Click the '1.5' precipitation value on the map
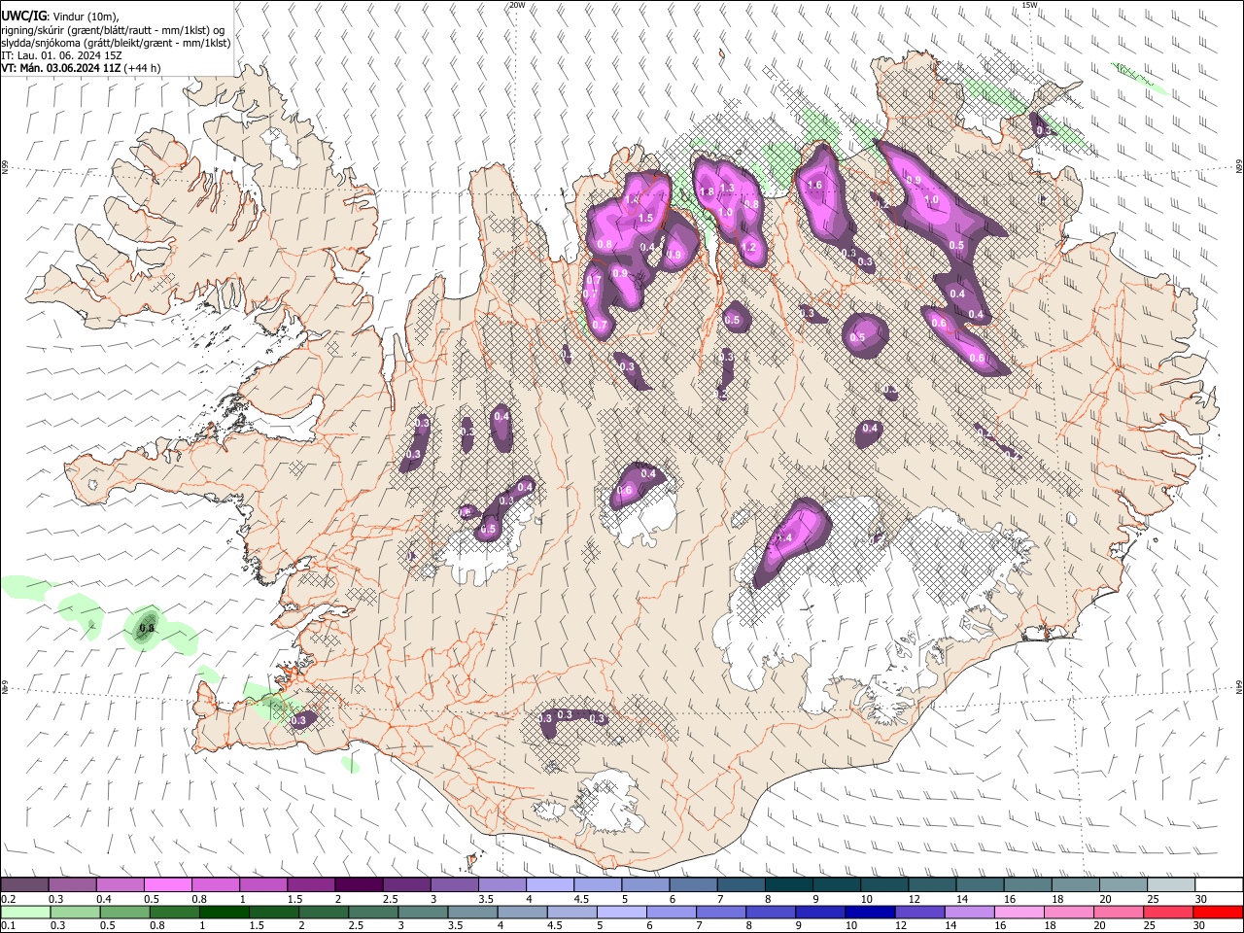Screen dimensions: 1244x933 click(x=645, y=219)
